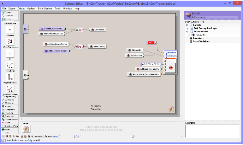Image resolution: width=243 pixels, height=145 pixels.
Task: Click the COUNTRY_ATT_ID node
Action: click(151, 64)
